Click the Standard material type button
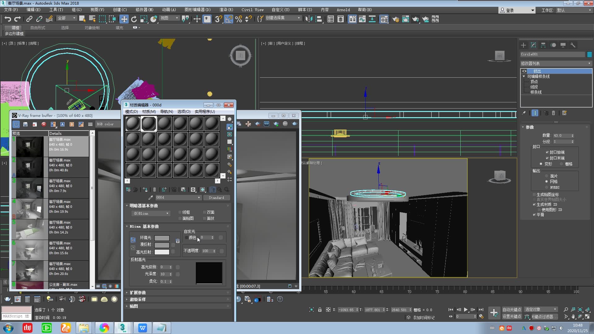 click(x=217, y=197)
